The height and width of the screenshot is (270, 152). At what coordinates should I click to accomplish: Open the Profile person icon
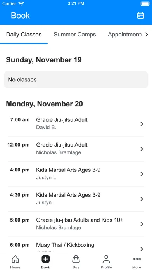coord(106,259)
